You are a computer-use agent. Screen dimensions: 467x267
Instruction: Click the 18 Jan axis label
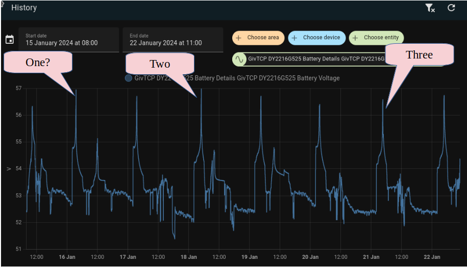(188, 257)
